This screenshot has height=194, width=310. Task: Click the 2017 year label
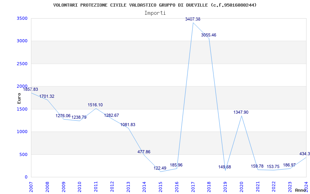193,187
